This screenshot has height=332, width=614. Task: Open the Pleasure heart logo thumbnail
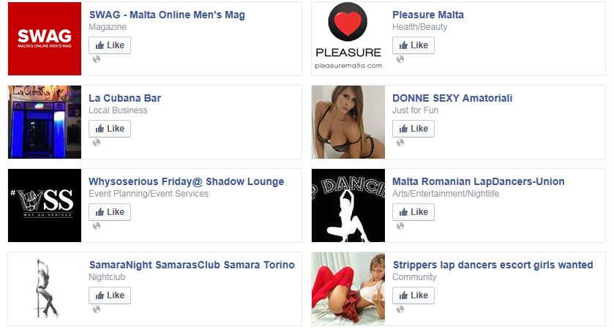pos(348,39)
